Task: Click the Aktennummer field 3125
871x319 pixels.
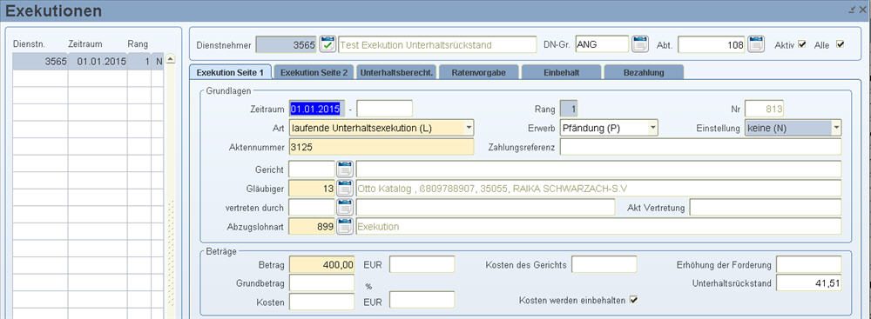Action: 381,147
